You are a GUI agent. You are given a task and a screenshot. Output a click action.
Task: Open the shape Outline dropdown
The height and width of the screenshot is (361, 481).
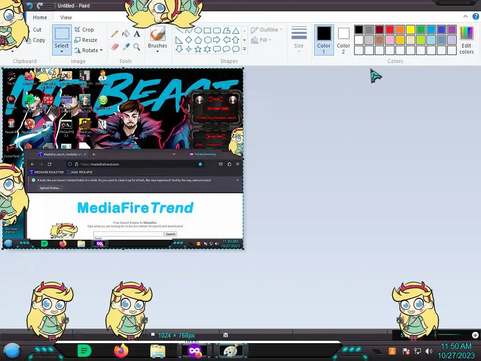[x=267, y=30]
